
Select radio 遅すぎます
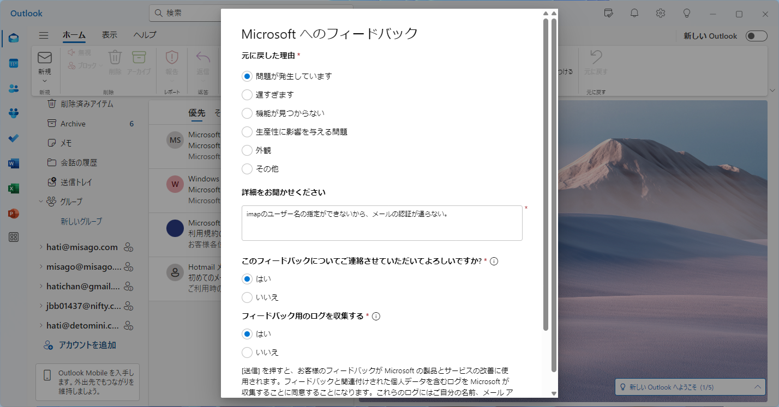pyautogui.click(x=247, y=95)
